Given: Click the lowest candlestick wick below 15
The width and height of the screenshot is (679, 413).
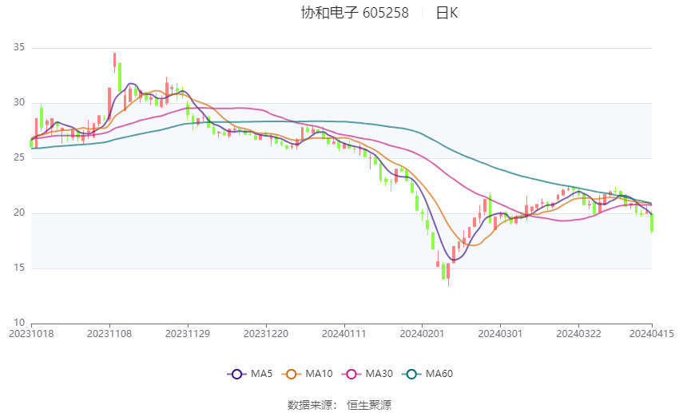Looking at the screenshot, I should tap(449, 273).
